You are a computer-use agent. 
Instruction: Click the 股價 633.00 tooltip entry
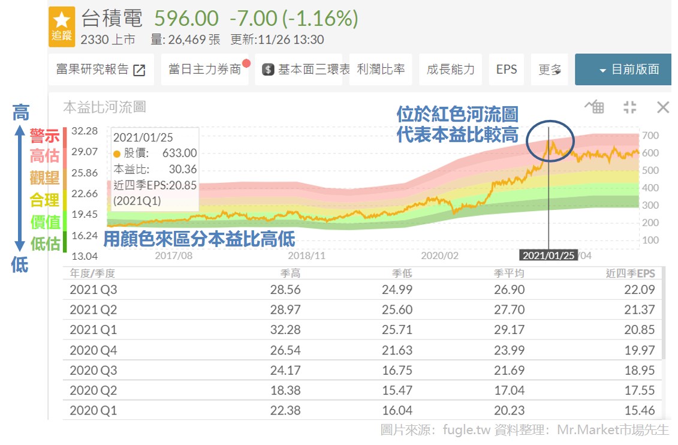155,153
